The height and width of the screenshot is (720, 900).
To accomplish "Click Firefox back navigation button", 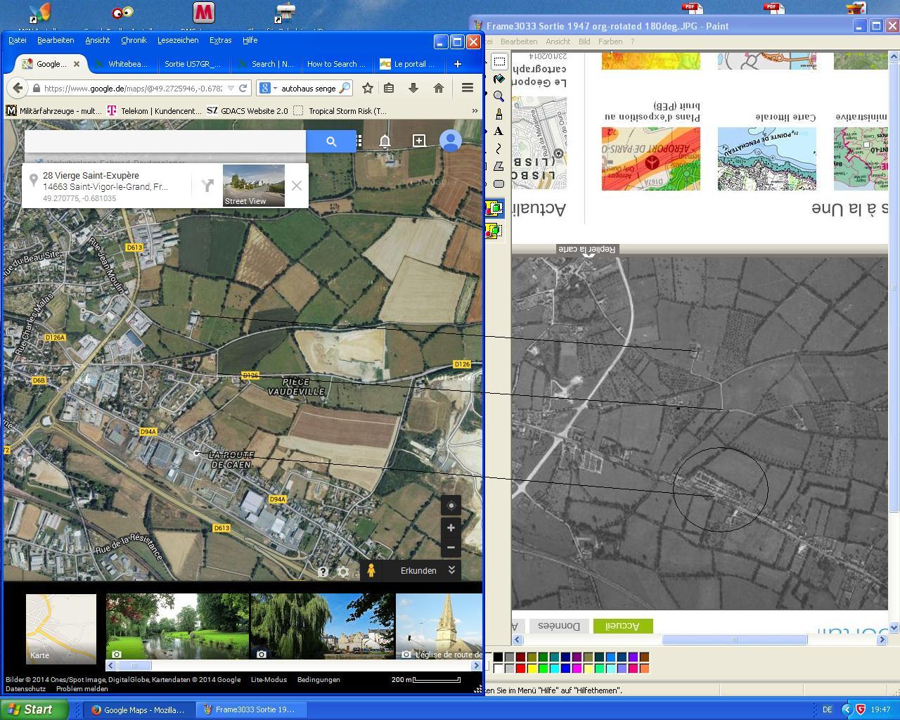I will click(17, 88).
